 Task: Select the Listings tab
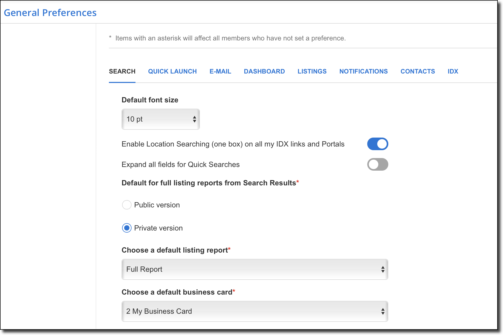(x=312, y=71)
